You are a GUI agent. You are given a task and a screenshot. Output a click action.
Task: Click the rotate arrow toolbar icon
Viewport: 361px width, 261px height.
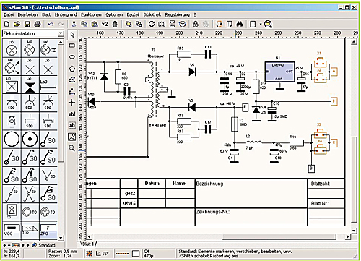coord(152,24)
